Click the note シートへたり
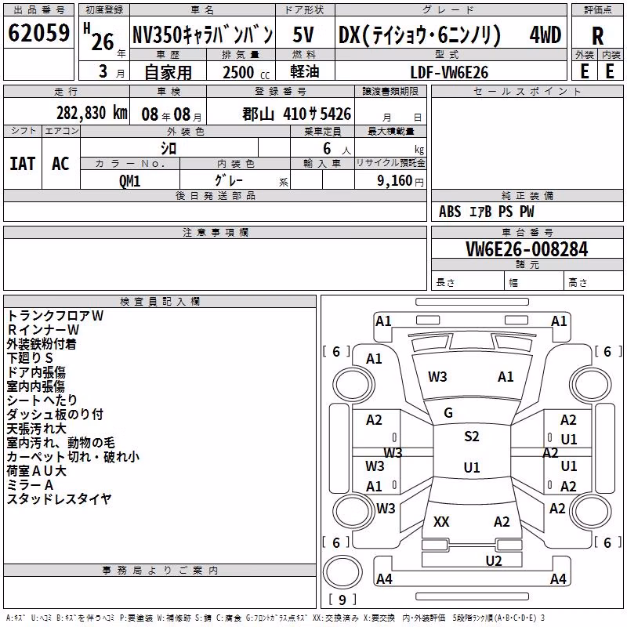Screen dimensions: 627x627 42,400
